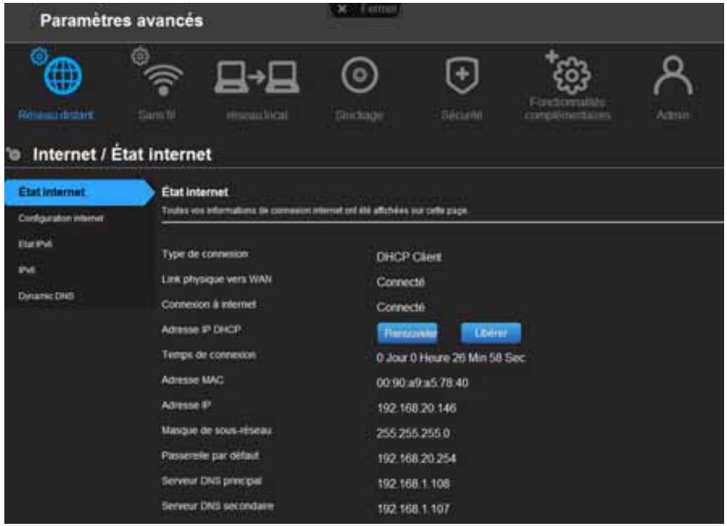The height and width of the screenshot is (526, 727).
Task: Click the DHCP Client connection type value
Action: (x=409, y=256)
